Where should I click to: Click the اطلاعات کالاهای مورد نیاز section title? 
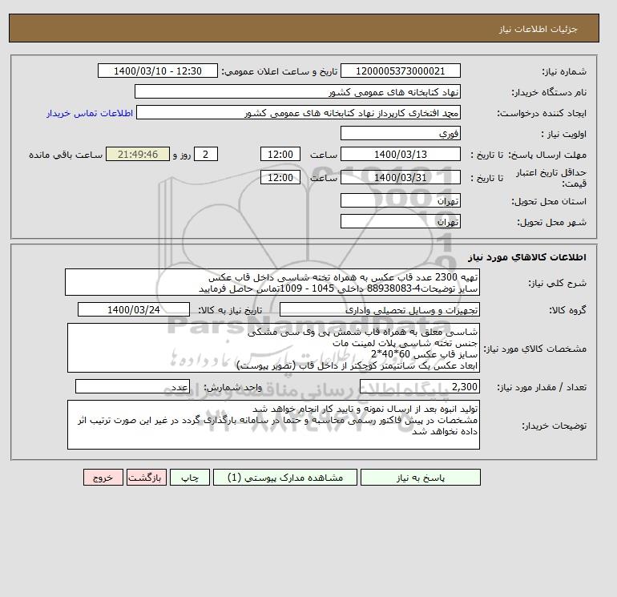pos(527,257)
